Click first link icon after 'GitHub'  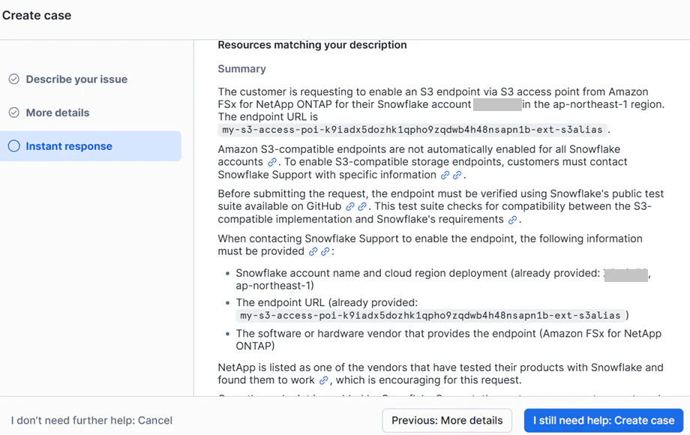(350, 207)
